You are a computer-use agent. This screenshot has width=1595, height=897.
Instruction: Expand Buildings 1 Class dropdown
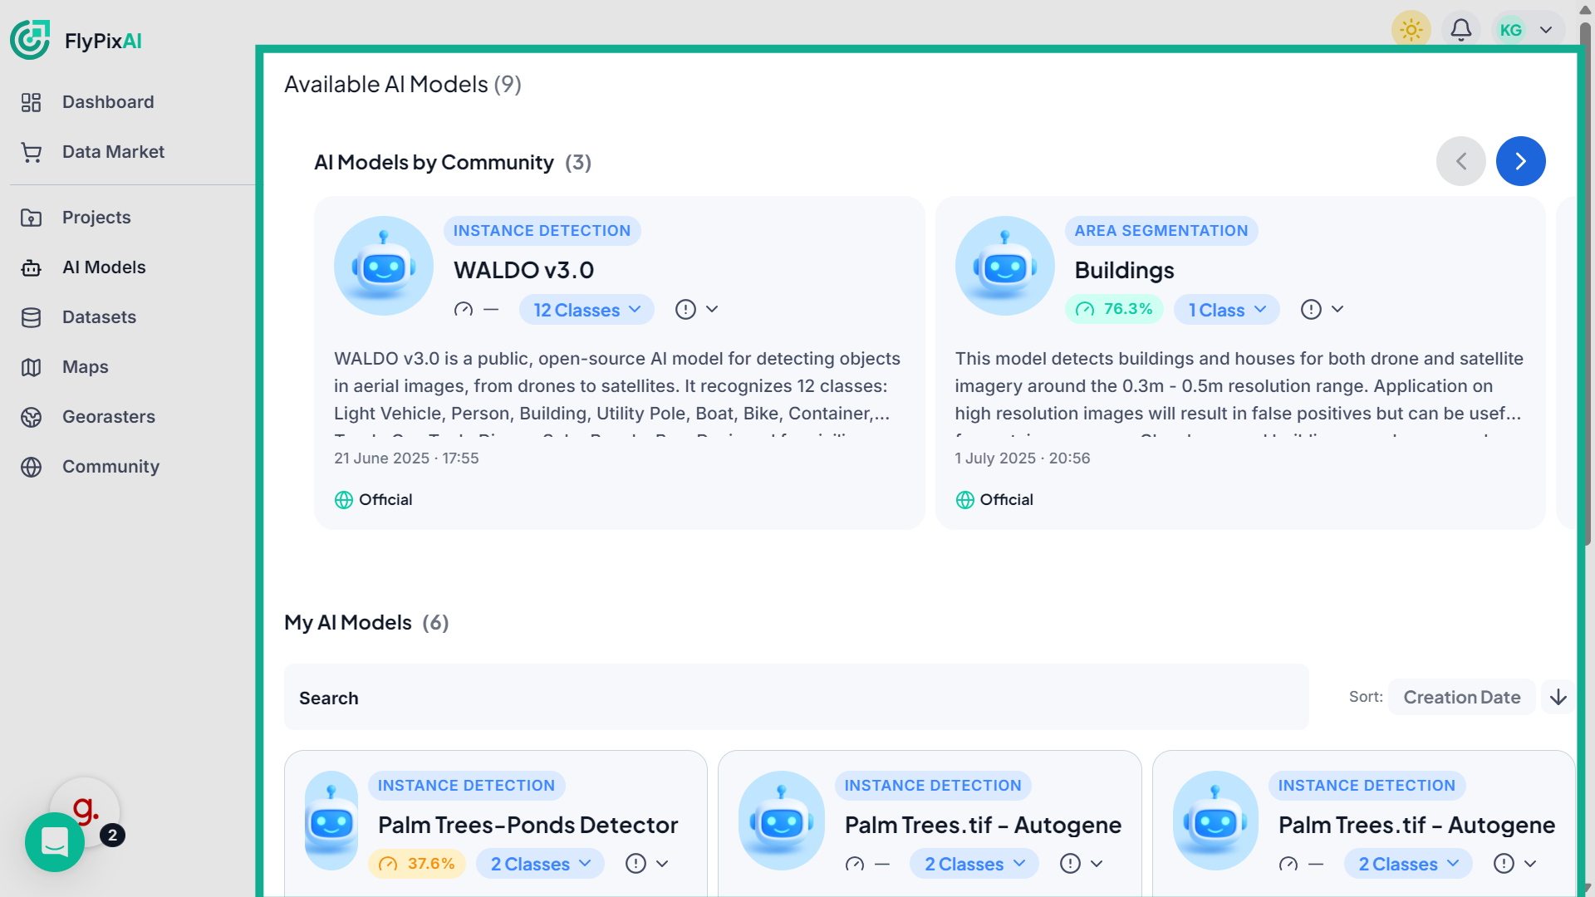pyautogui.click(x=1226, y=310)
